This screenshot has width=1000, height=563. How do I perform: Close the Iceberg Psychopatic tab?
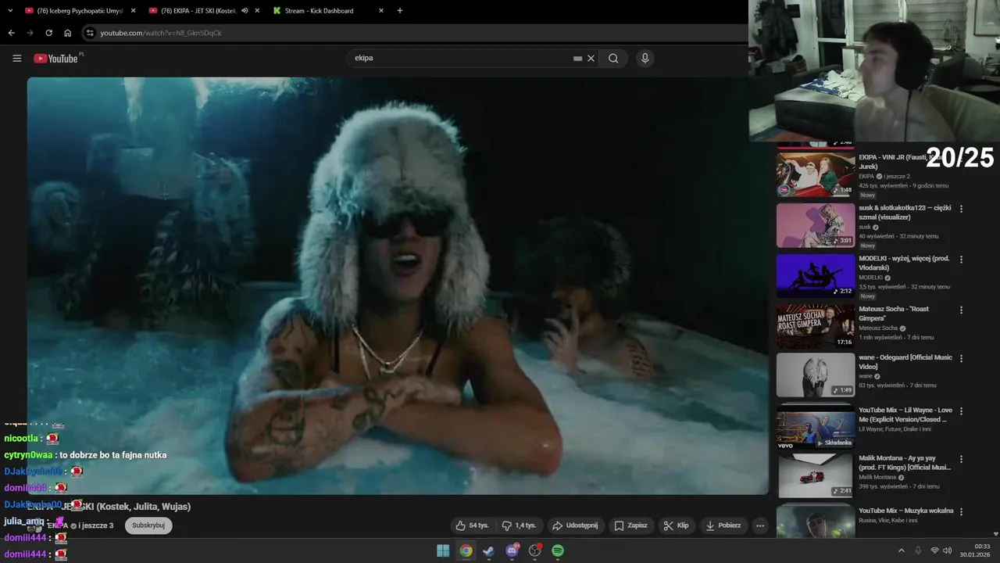133,11
